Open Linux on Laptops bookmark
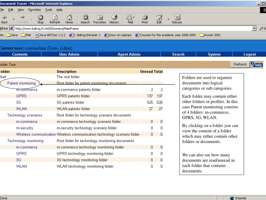This screenshot has width=266, height=200. tap(118, 35)
